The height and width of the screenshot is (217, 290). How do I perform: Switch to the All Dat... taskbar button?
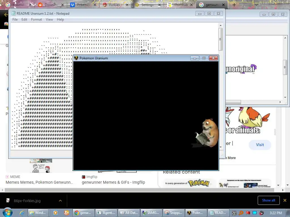pyautogui.click(x=129, y=213)
